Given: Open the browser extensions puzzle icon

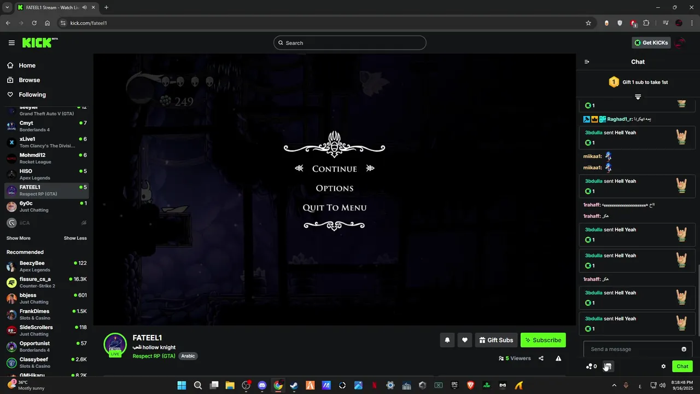Looking at the screenshot, I should [x=646, y=23].
